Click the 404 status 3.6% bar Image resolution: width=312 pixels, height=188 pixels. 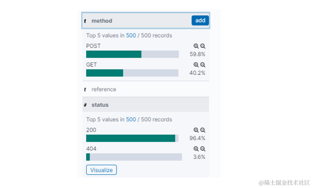(x=134, y=157)
